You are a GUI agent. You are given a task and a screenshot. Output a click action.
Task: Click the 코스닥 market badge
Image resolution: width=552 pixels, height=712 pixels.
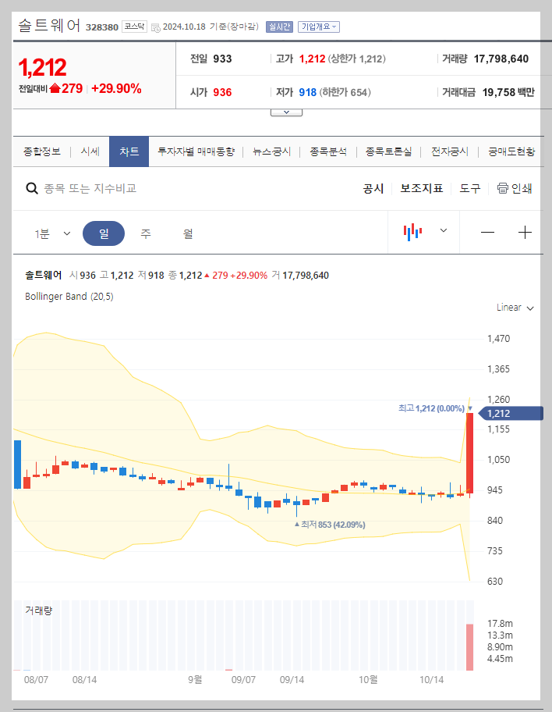coord(134,27)
